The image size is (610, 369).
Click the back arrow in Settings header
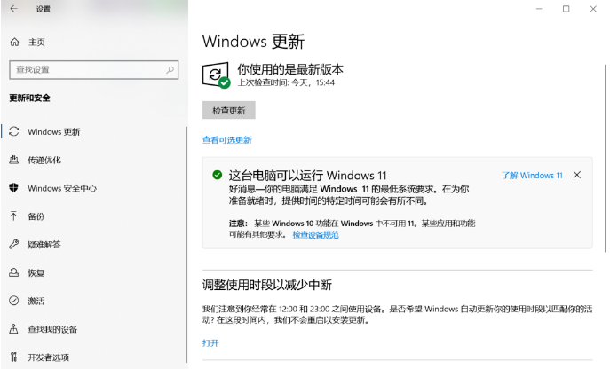[x=13, y=9]
